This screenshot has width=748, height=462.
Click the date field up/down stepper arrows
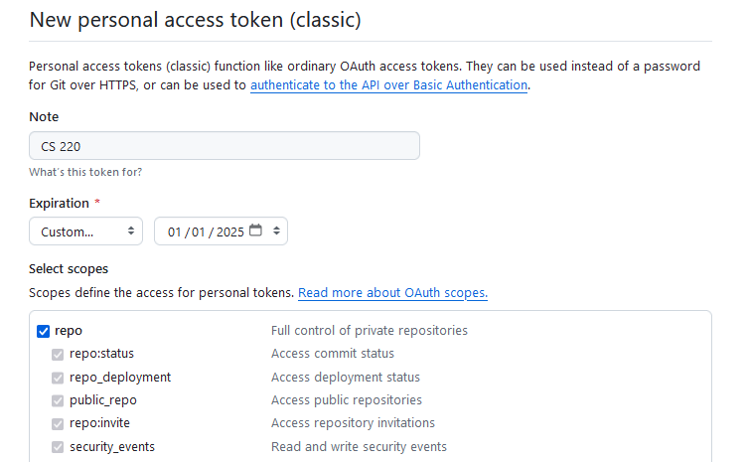click(x=276, y=231)
